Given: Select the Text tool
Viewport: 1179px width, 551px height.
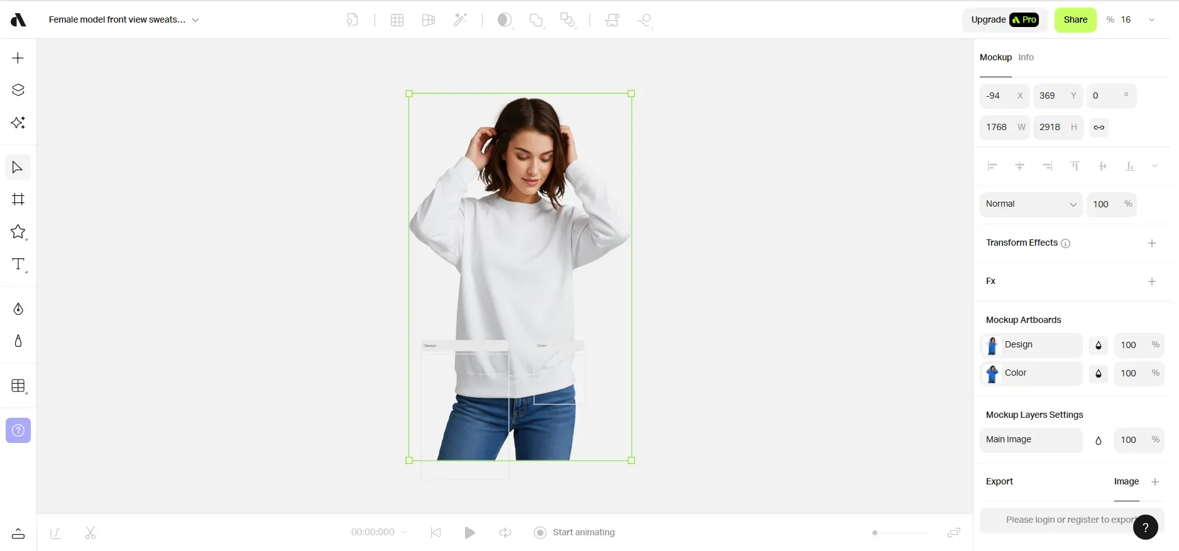Looking at the screenshot, I should [x=19, y=265].
